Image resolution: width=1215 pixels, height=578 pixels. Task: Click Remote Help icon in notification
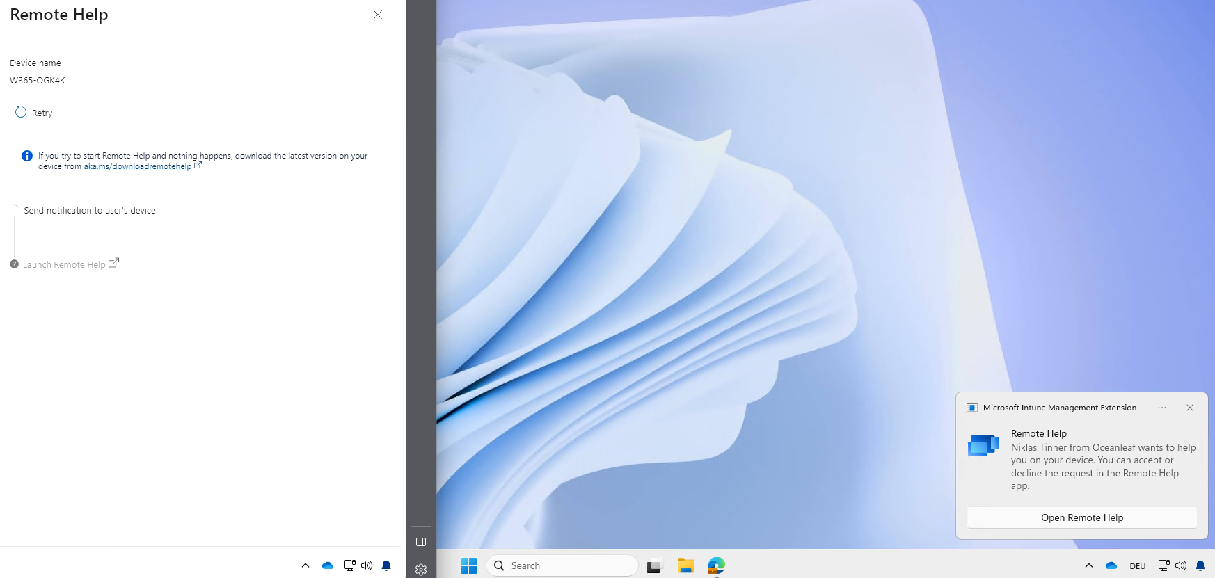tap(983, 445)
